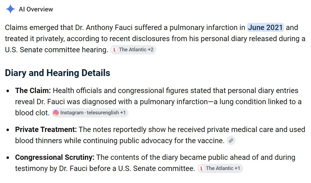Open the chain-link source icon
311x183 pixels.
click(x=231, y=141)
